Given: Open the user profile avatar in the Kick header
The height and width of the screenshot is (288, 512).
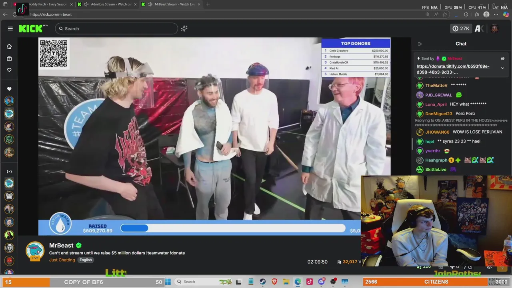Looking at the screenshot, I should pyautogui.click(x=494, y=28).
